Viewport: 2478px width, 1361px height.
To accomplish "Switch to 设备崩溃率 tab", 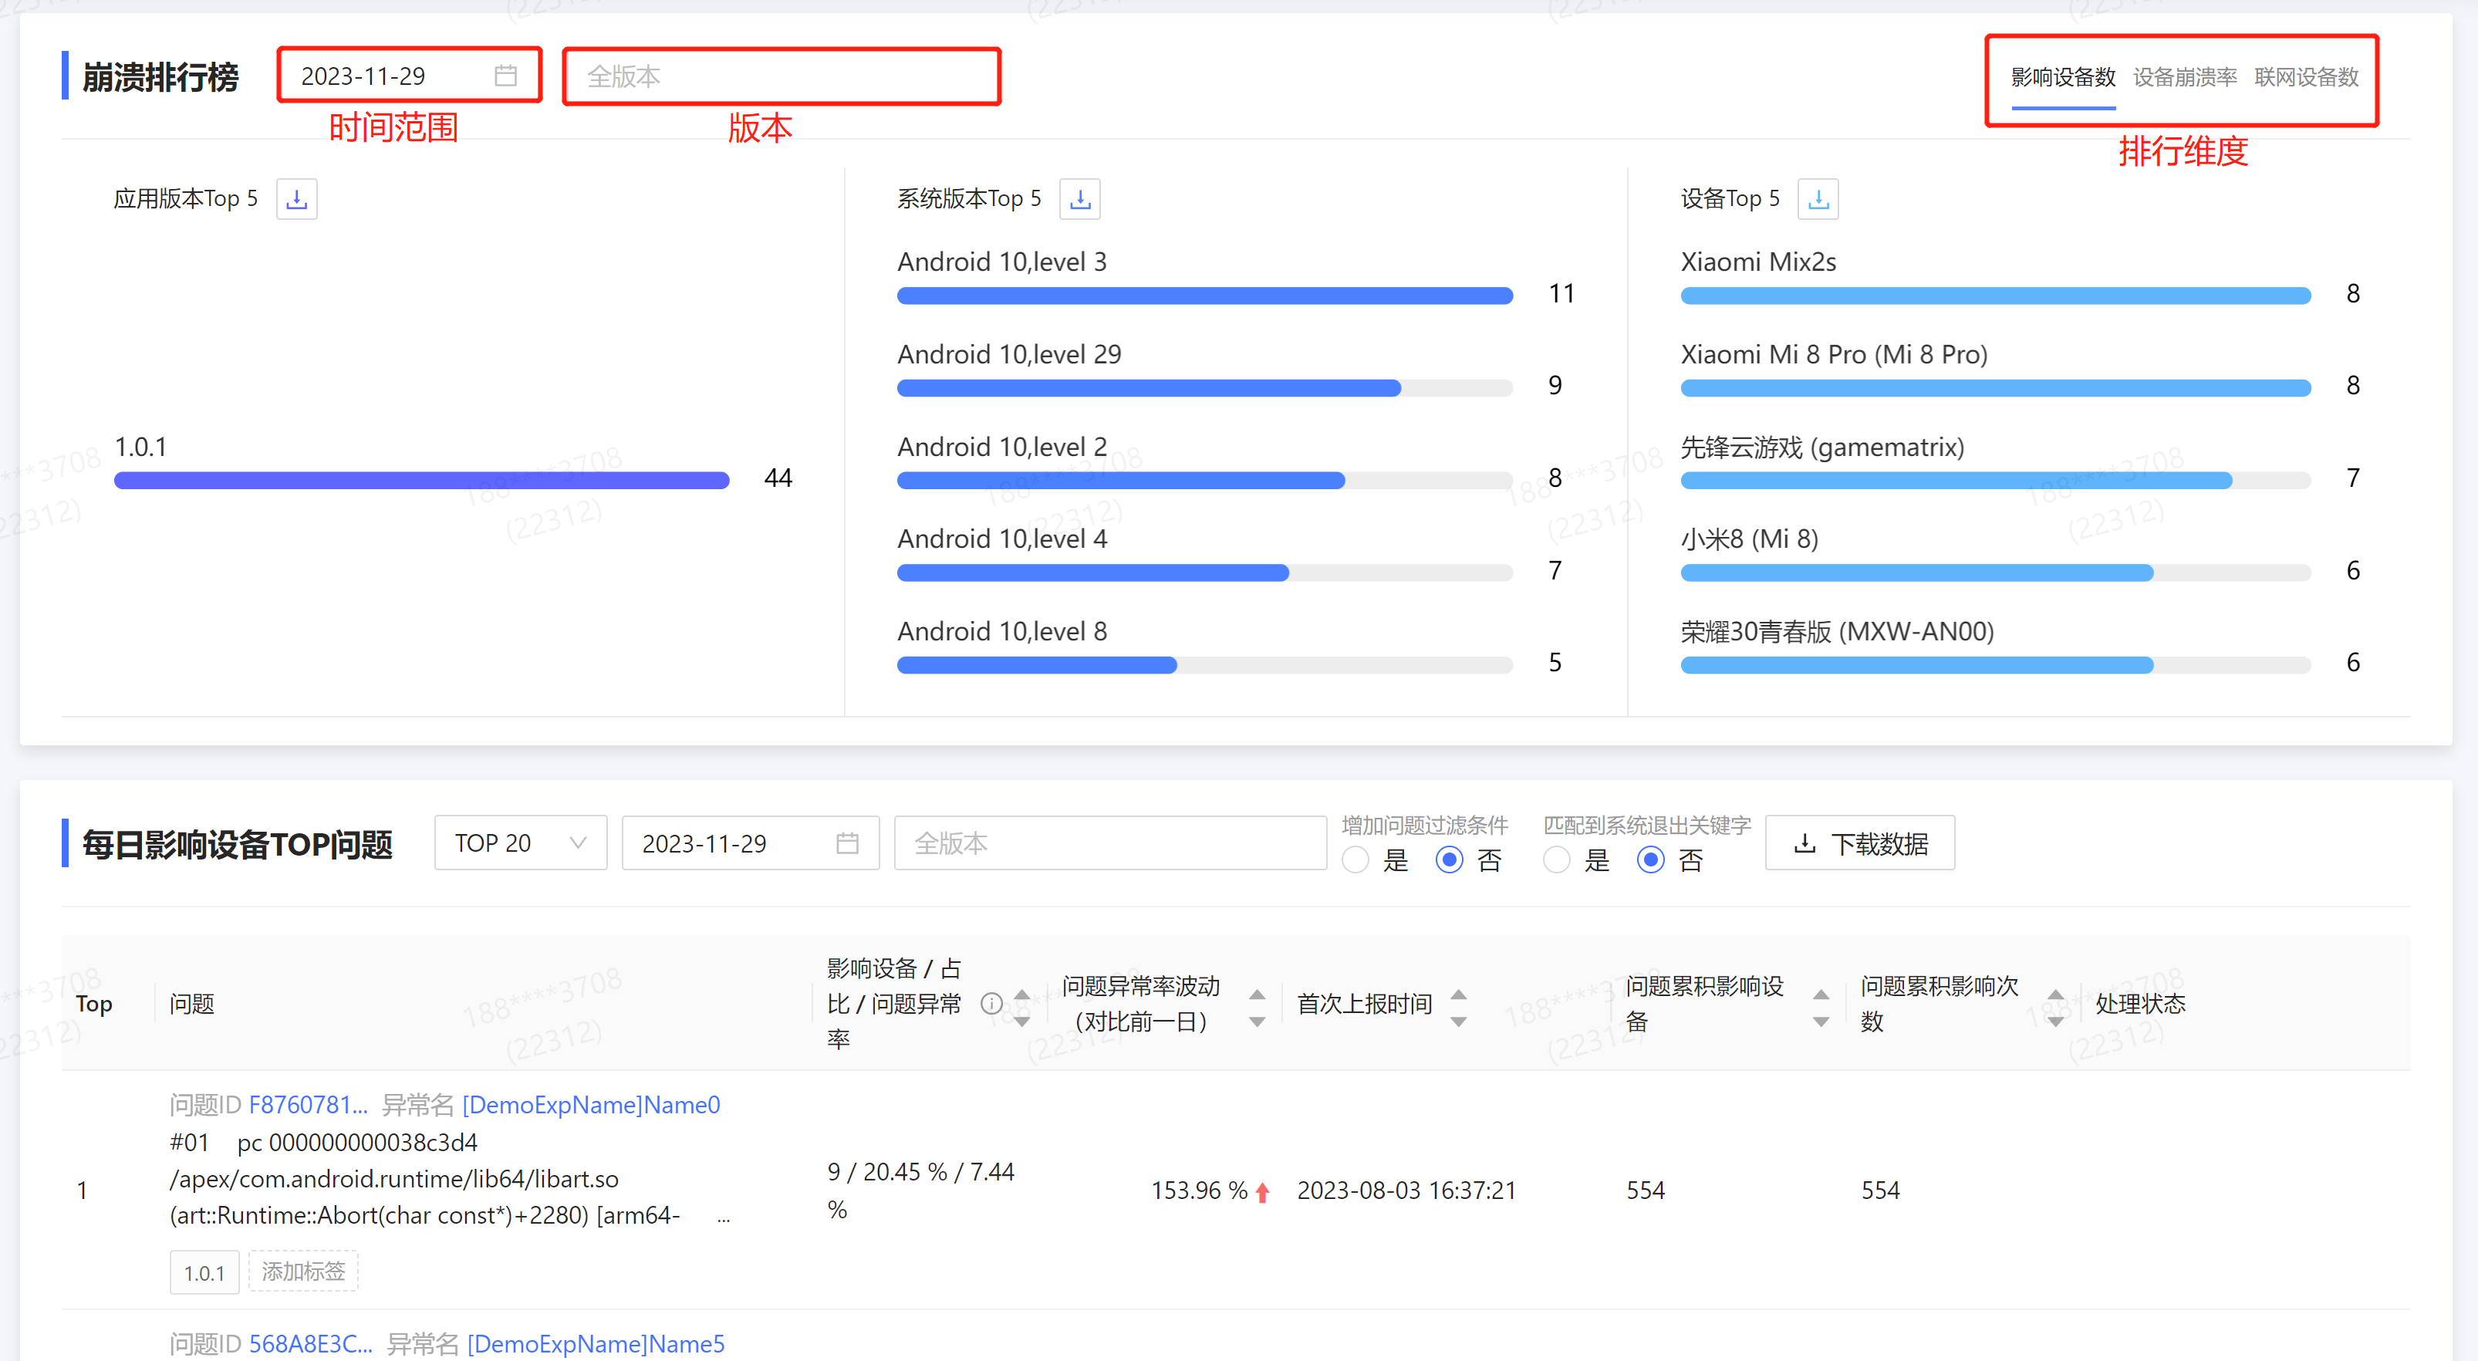I will tap(2185, 77).
